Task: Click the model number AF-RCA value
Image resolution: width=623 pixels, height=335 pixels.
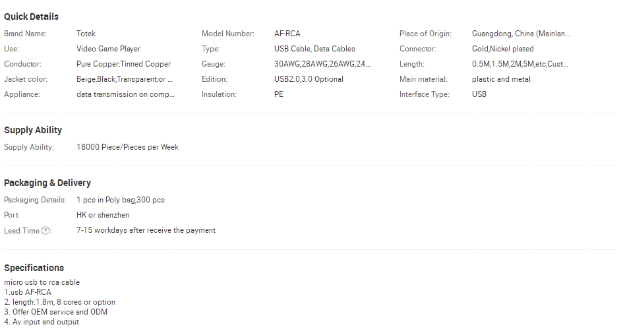Action: click(287, 34)
